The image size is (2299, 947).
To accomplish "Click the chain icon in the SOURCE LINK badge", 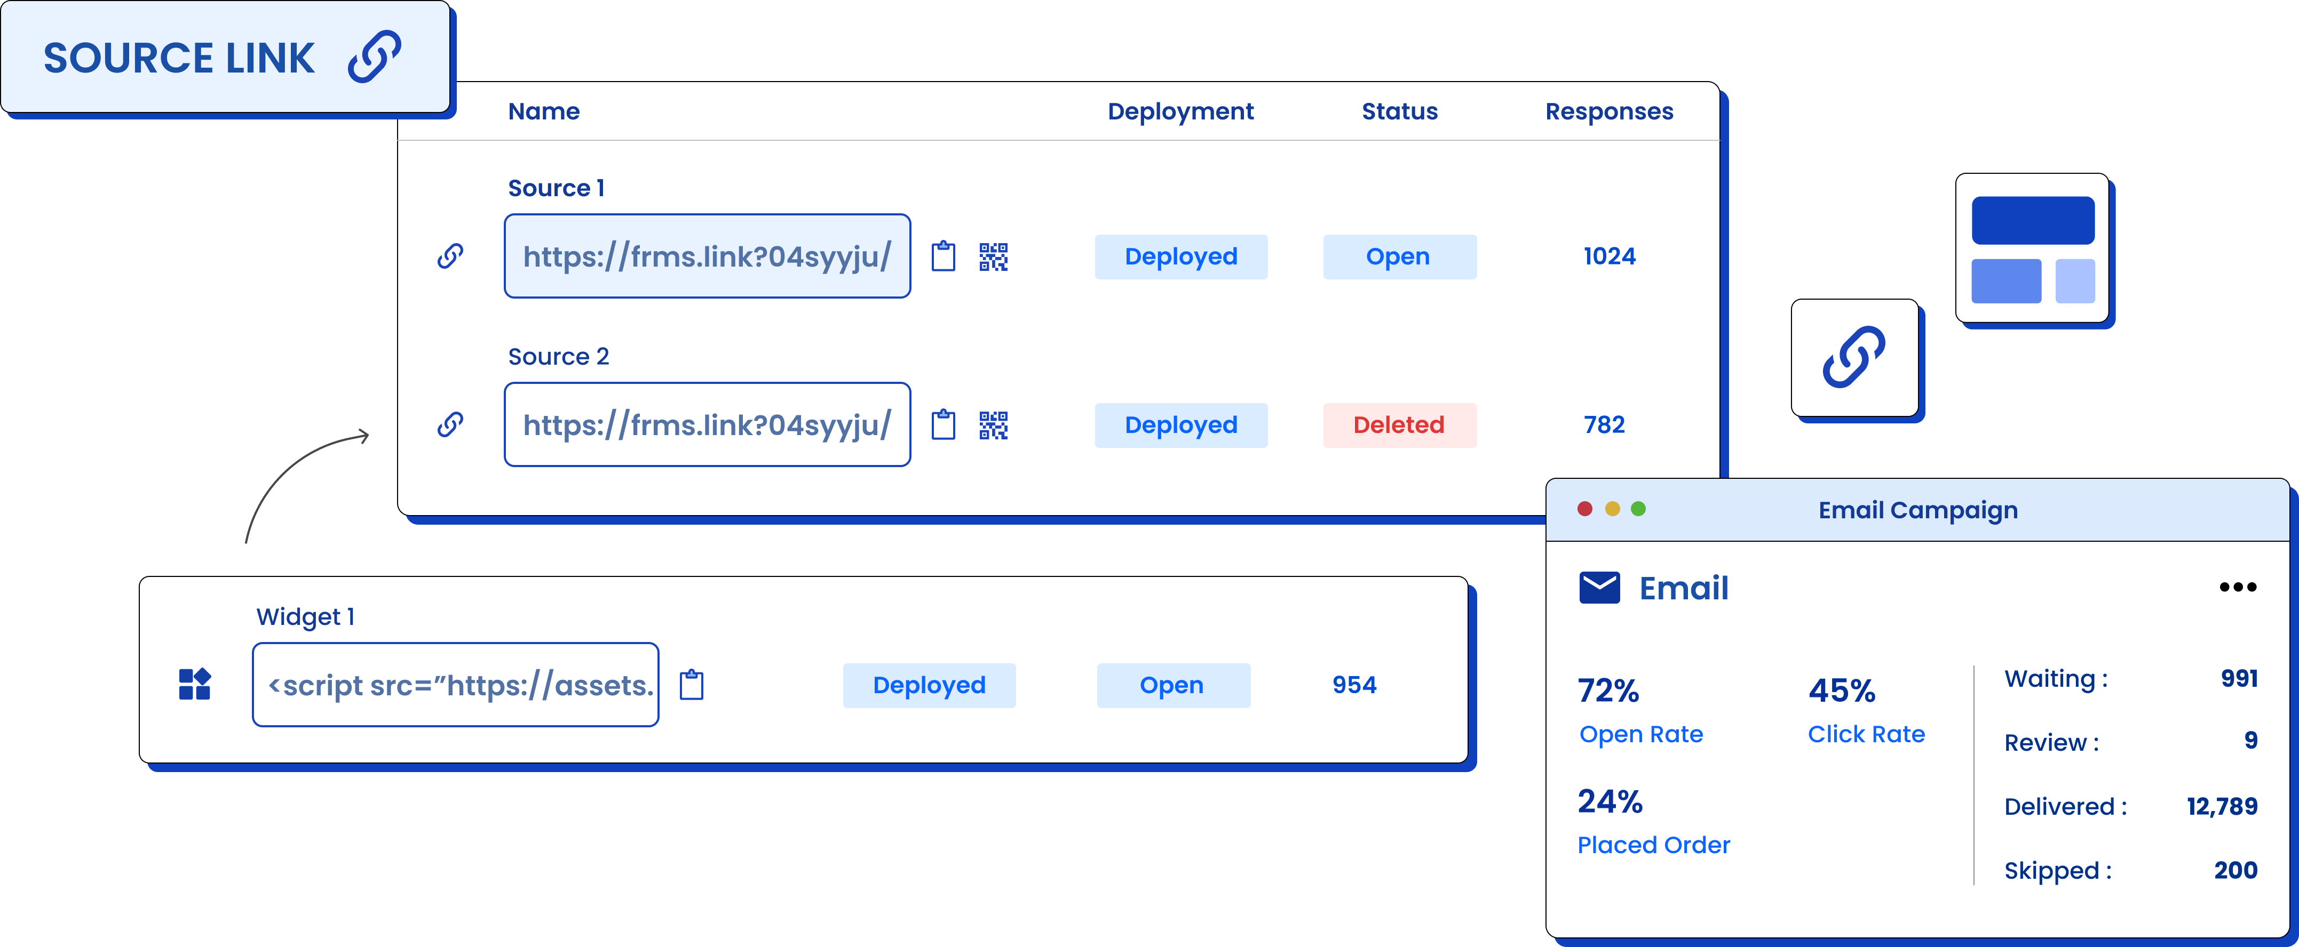I will (x=375, y=57).
